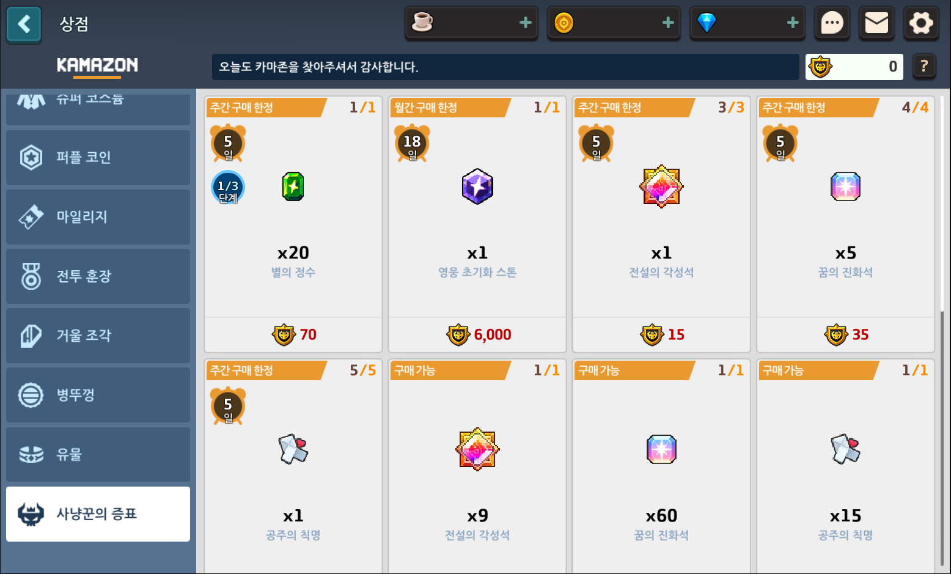This screenshot has width=951, height=574.
Task: Buy 전설의 각성석 x1 for 15
Action: [661, 334]
